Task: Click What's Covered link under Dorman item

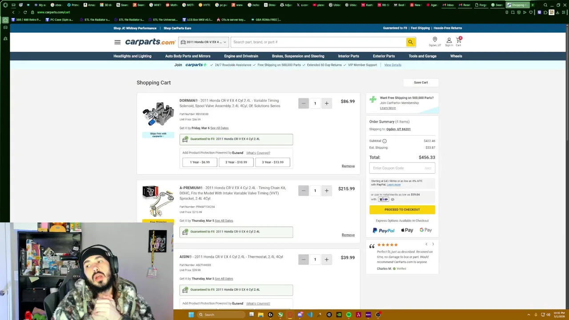Action: tap(258, 153)
